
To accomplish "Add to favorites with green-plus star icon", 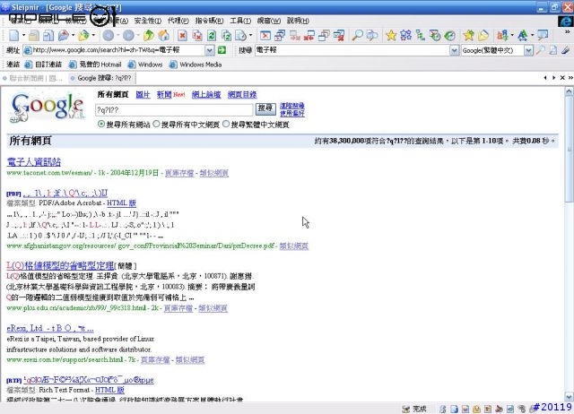I will tap(468, 36).
